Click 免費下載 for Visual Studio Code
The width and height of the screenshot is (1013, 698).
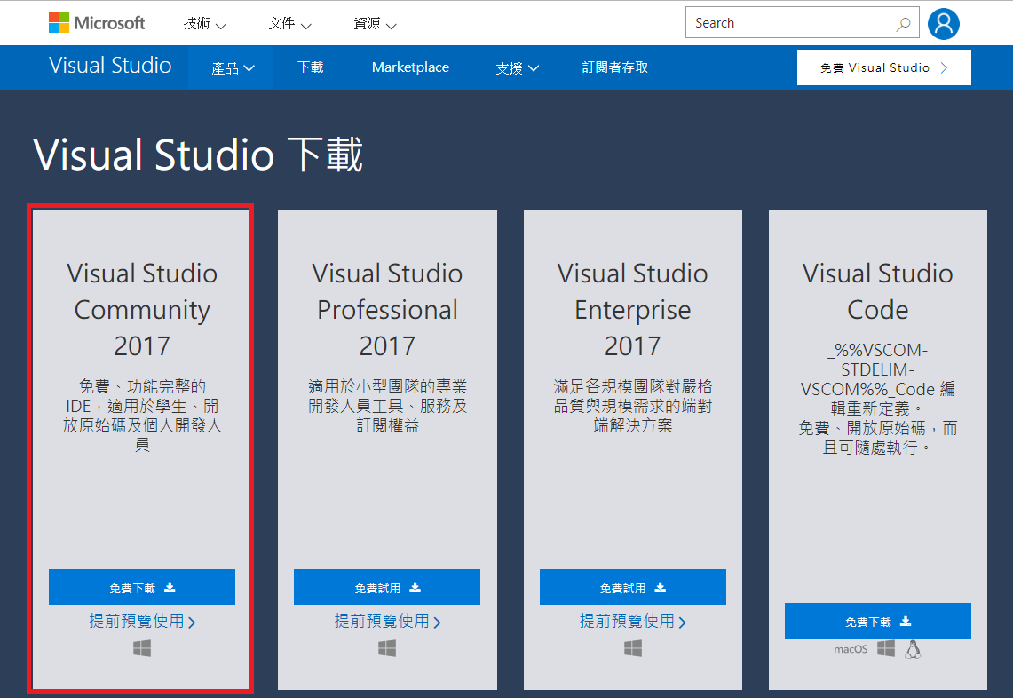pos(878,621)
